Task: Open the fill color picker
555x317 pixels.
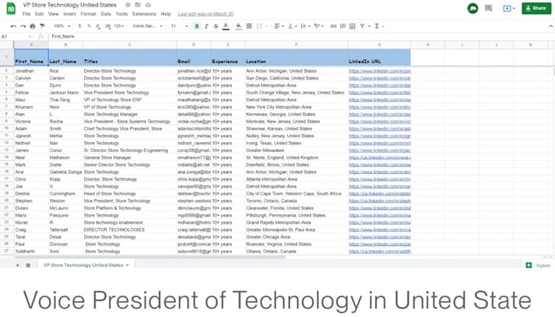Action: tap(238, 26)
